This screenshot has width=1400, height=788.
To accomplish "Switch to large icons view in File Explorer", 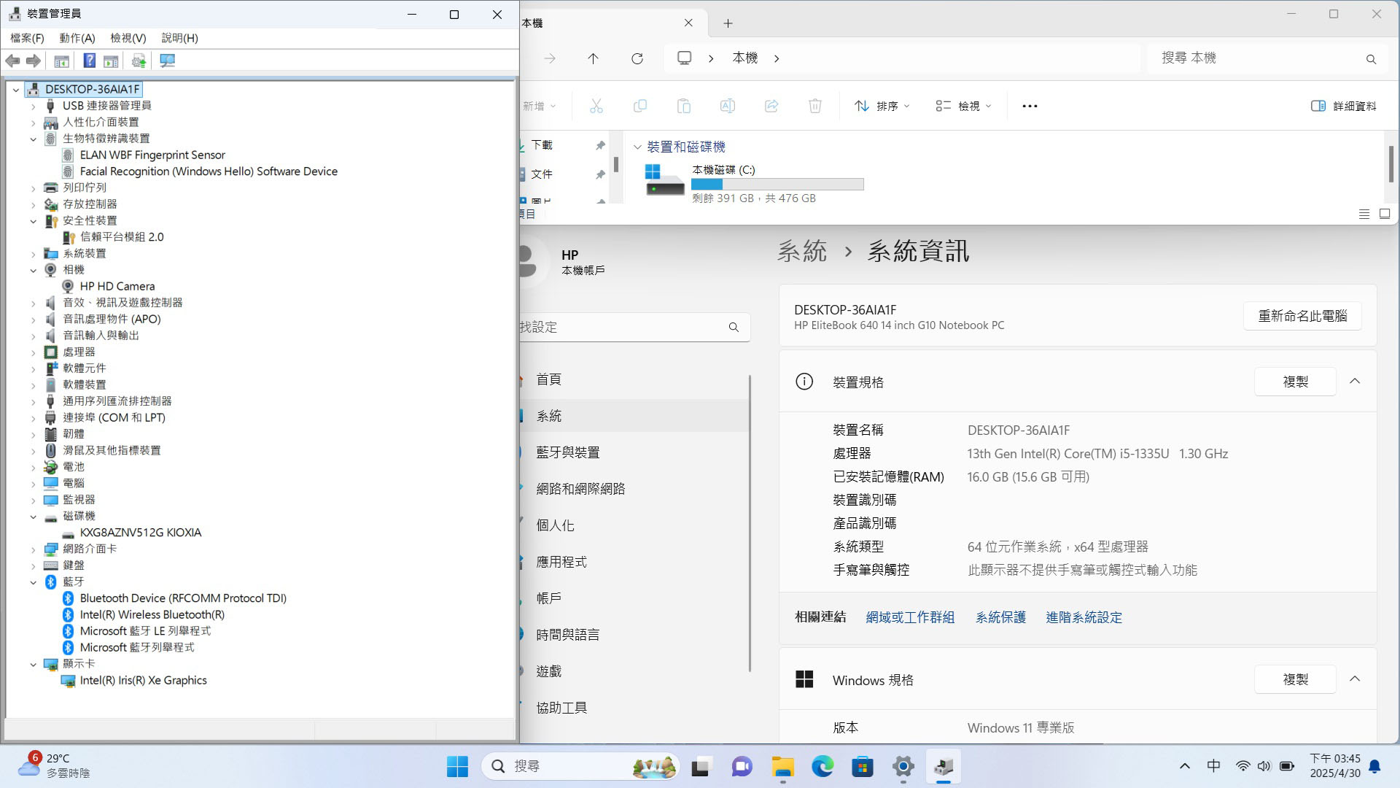I will click(1385, 214).
